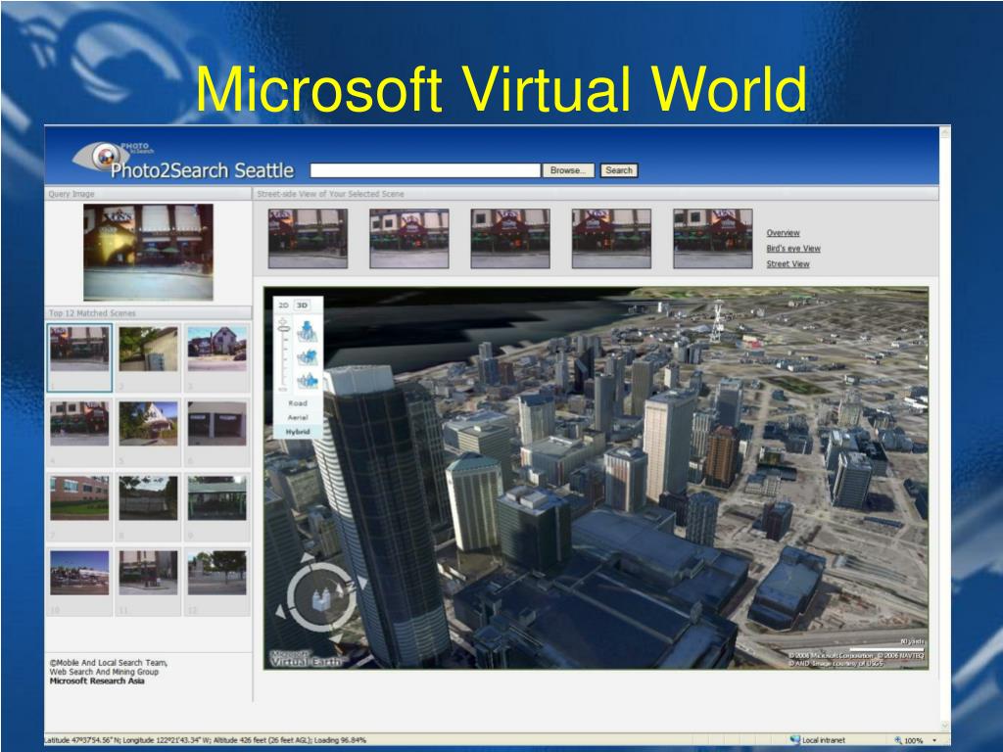Image resolution: width=1003 pixels, height=752 pixels.
Task: Click the Photo2Search eye logo
Action: (x=102, y=156)
